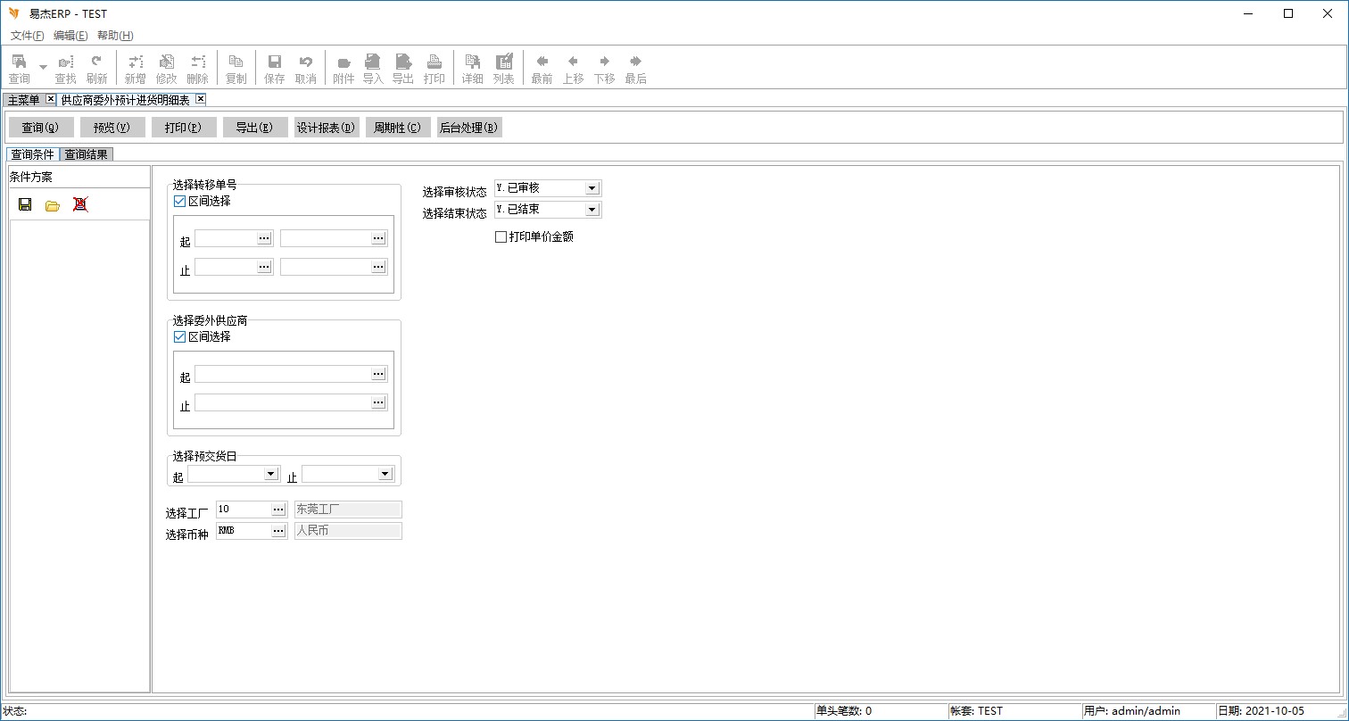Expand the 选择结束状态 dropdown

pyautogui.click(x=592, y=210)
